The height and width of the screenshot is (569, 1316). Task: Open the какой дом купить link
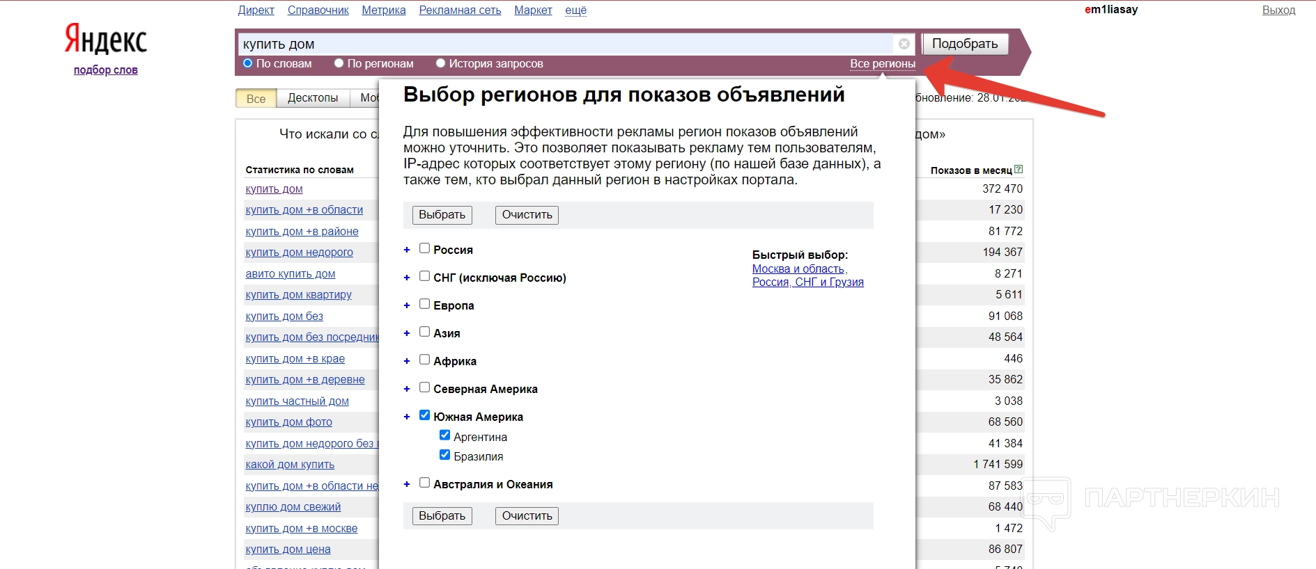pyautogui.click(x=290, y=464)
